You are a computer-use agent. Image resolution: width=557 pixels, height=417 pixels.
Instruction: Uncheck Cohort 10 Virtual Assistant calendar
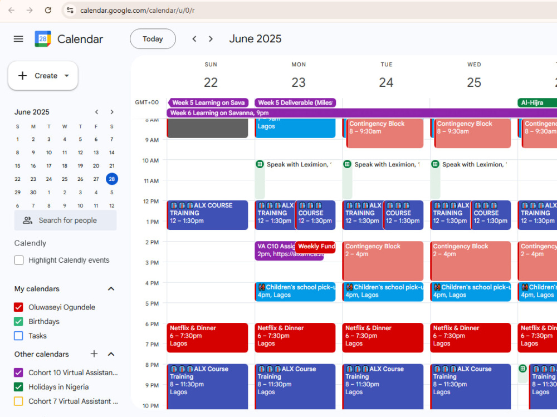click(x=18, y=372)
